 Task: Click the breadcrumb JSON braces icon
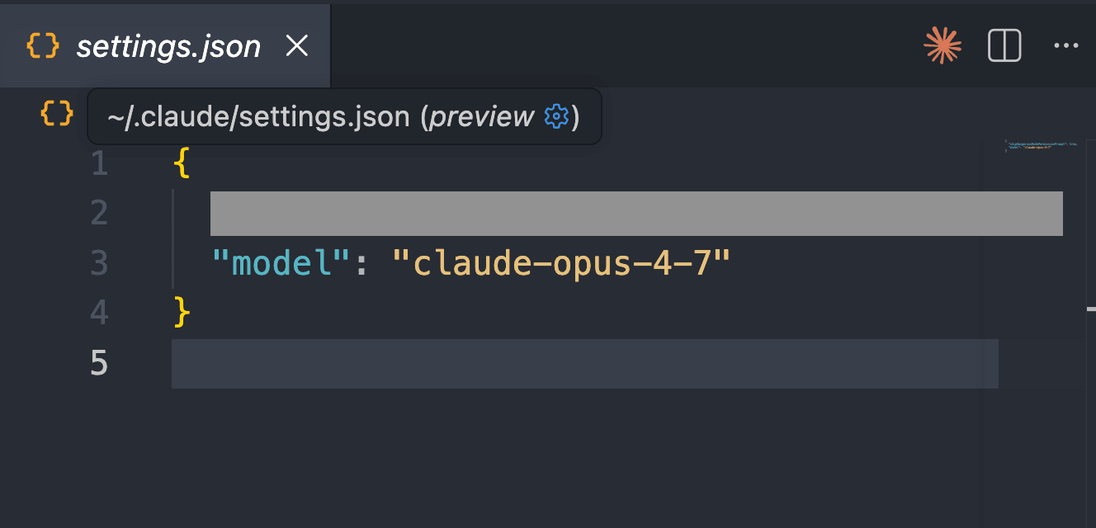pyautogui.click(x=57, y=113)
